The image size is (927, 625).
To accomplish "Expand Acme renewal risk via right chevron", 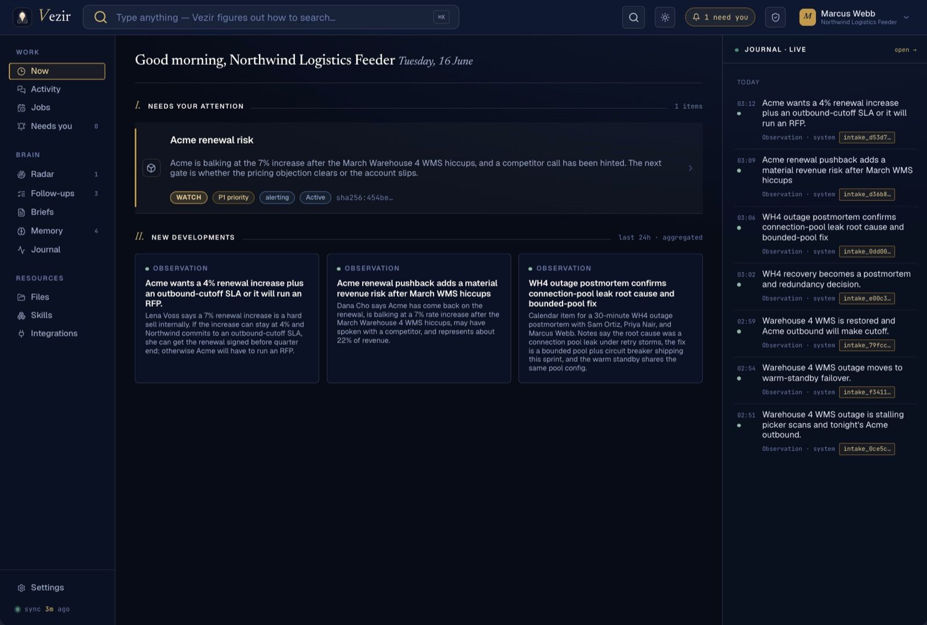I will 690,168.
